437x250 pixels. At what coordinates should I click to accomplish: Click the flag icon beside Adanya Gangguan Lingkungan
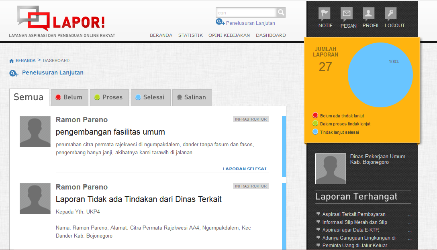(x=318, y=237)
